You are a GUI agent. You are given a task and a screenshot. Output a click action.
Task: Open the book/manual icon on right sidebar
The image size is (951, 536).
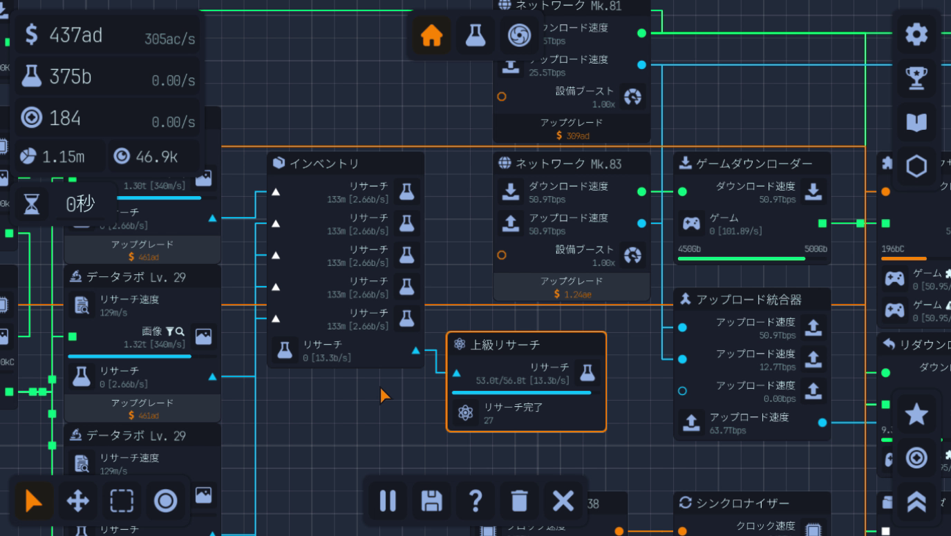917,121
